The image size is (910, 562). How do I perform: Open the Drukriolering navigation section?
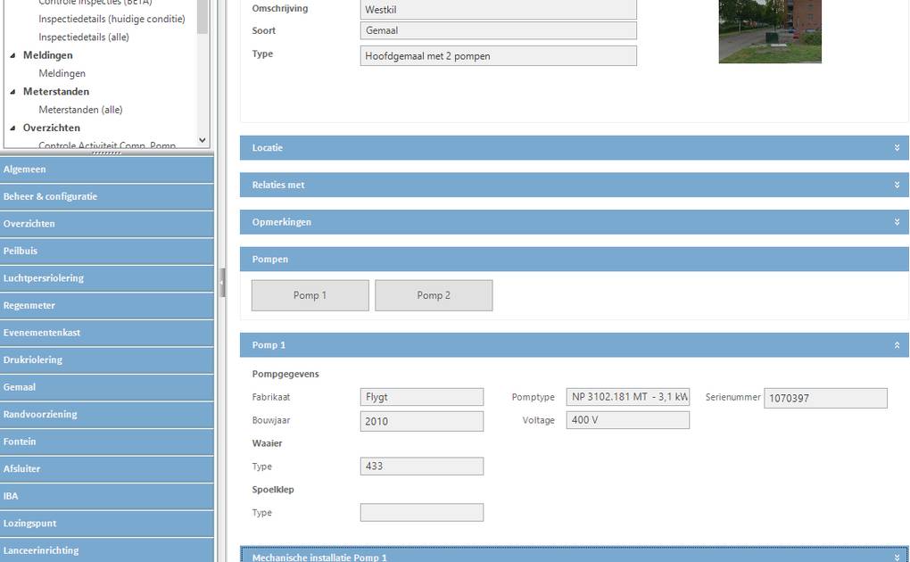pyautogui.click(x=107, y=360)
